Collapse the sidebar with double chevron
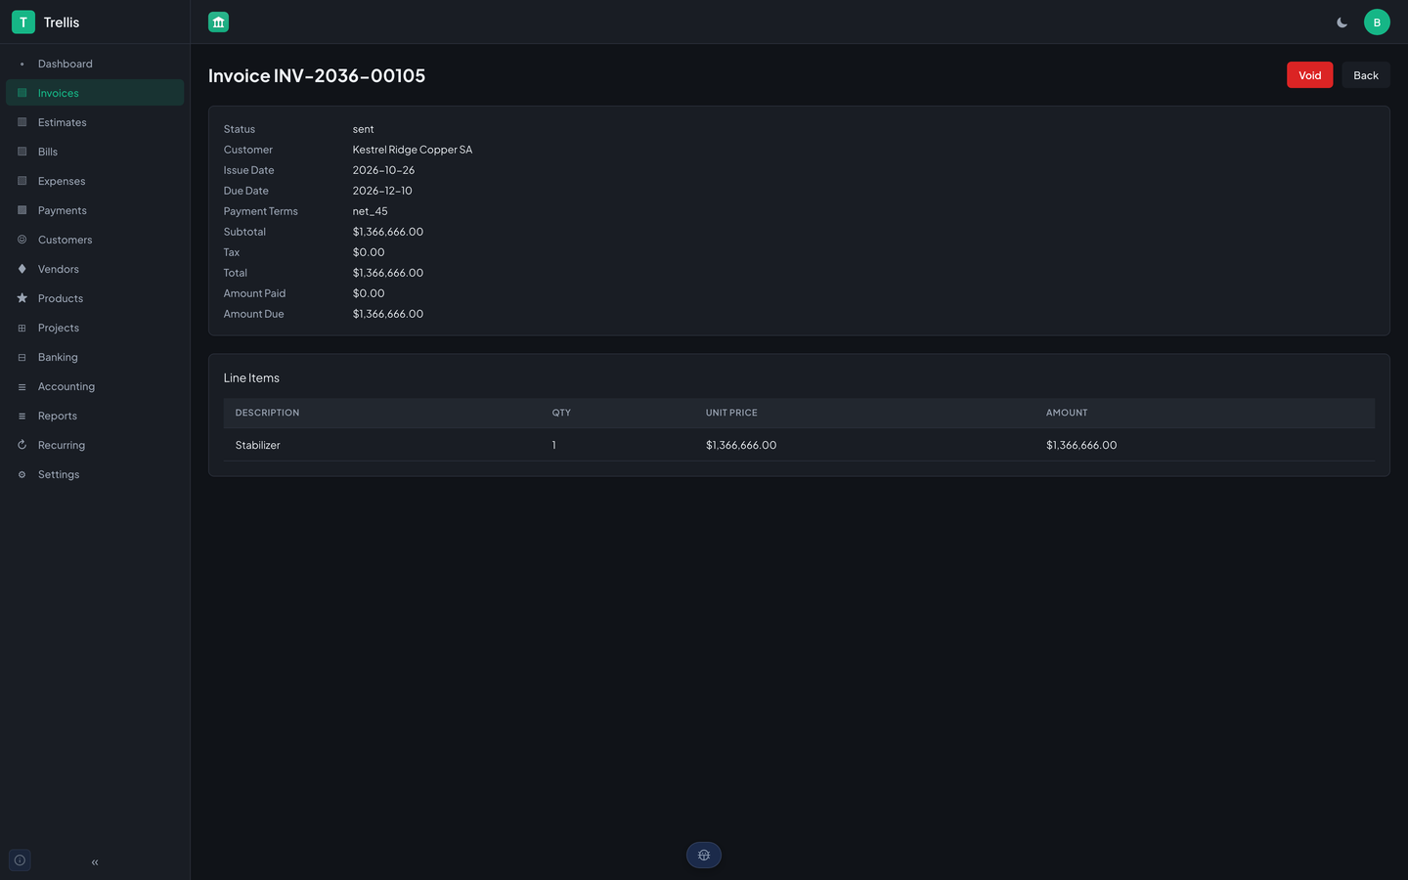The height and width of the screenshot is (880, 1408). pos(95,862)
